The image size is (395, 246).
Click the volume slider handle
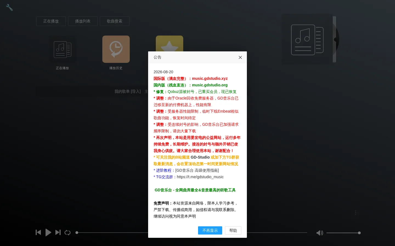pyautogui.click(x=359, y=233)
